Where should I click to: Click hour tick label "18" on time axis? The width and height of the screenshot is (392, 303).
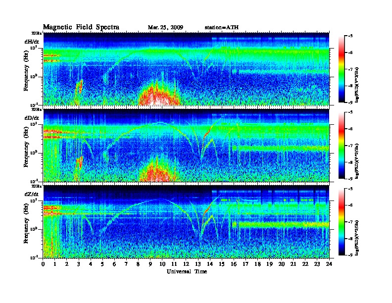click(257, 264)
